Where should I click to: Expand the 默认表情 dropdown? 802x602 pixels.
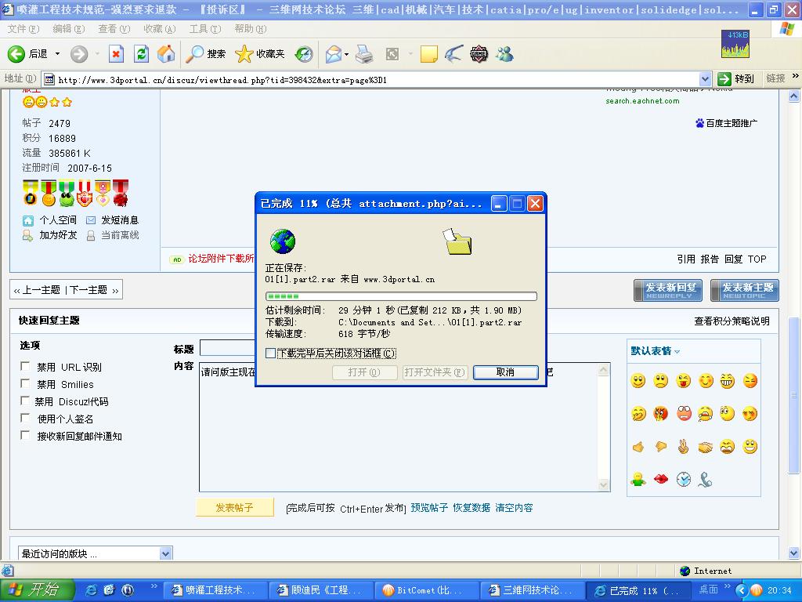pyautogui.click(x=677, y=352)
